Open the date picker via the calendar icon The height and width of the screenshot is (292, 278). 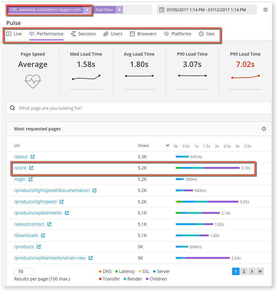tap(162, 9)
